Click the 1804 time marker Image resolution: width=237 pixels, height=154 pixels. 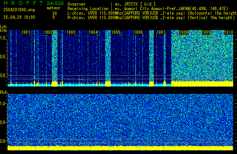(x=93, y=32)
